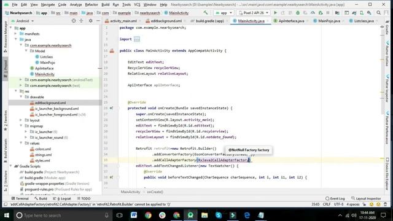Collapse the drawable folder node

pyautogui.click(x=21, y=97)
